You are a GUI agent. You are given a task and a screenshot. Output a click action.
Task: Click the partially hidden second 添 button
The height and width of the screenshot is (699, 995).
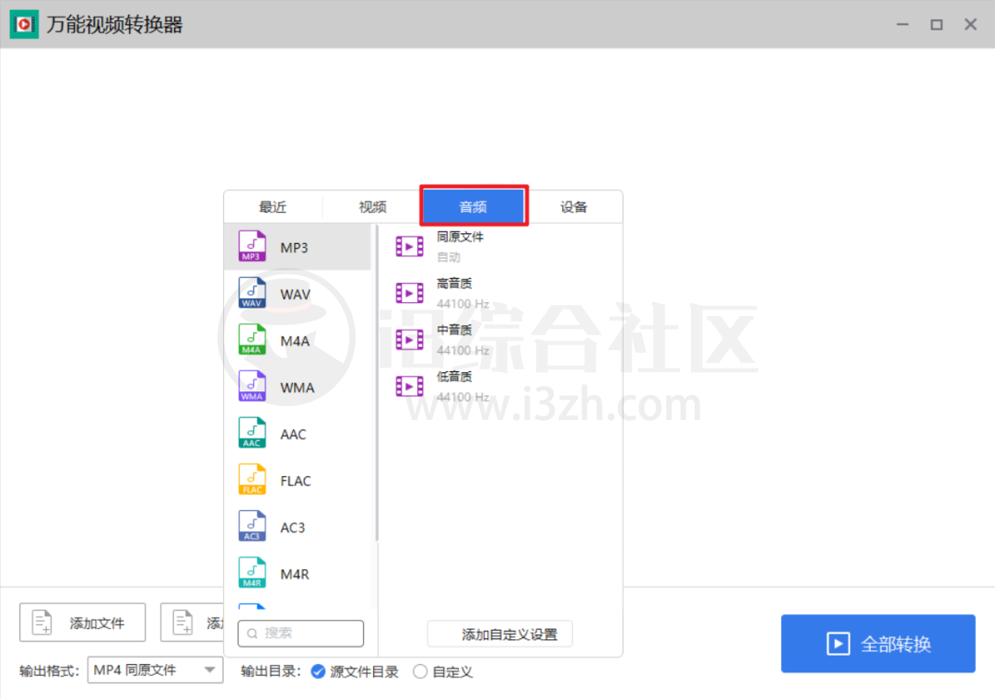tap(193, 623)
